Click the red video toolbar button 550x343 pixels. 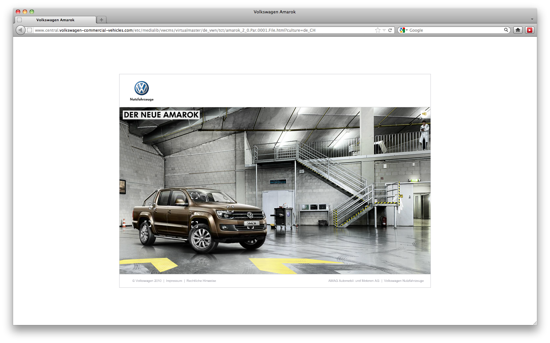pyautogui.click(x=530, y=30)
